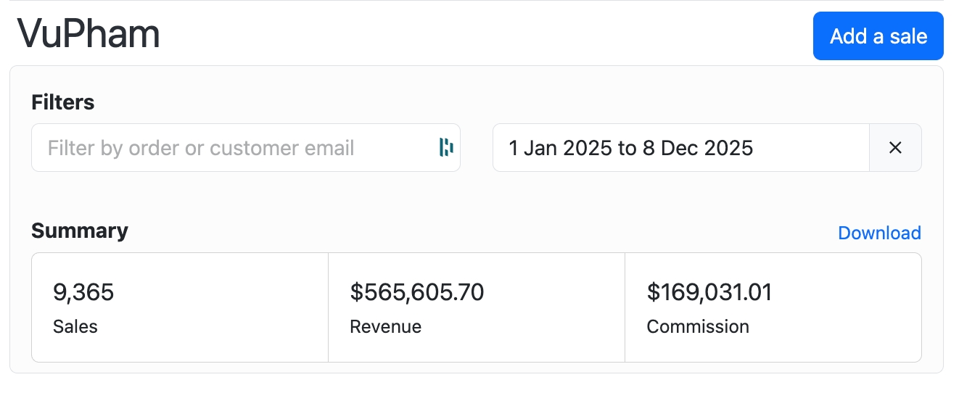
Task: Click the Filters section heading
Action: 63,102
